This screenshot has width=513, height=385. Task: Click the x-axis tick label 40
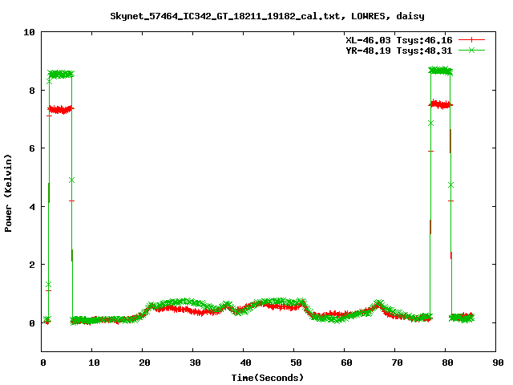[245, 363]
